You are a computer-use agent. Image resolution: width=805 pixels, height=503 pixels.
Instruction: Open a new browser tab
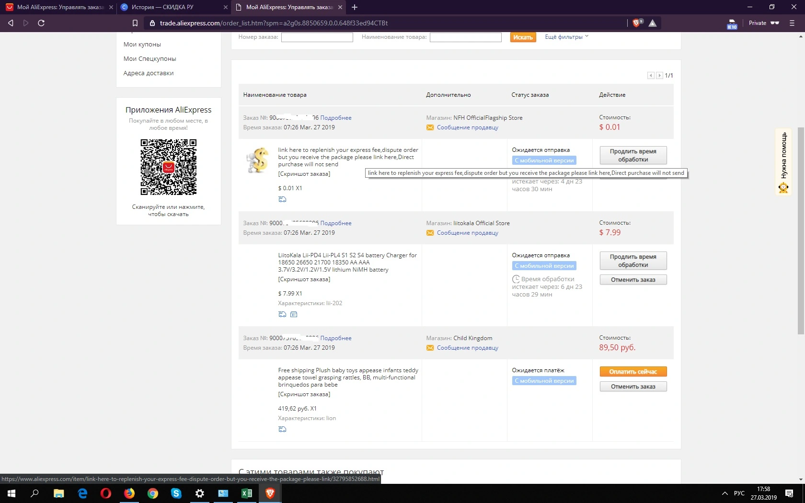[x=355, y=7]
